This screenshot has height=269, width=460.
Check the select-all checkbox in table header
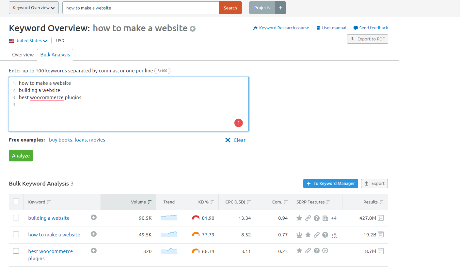[16, 202]
